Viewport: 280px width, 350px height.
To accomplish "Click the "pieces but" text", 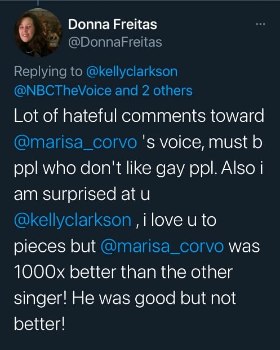I will tap(55, 247).
